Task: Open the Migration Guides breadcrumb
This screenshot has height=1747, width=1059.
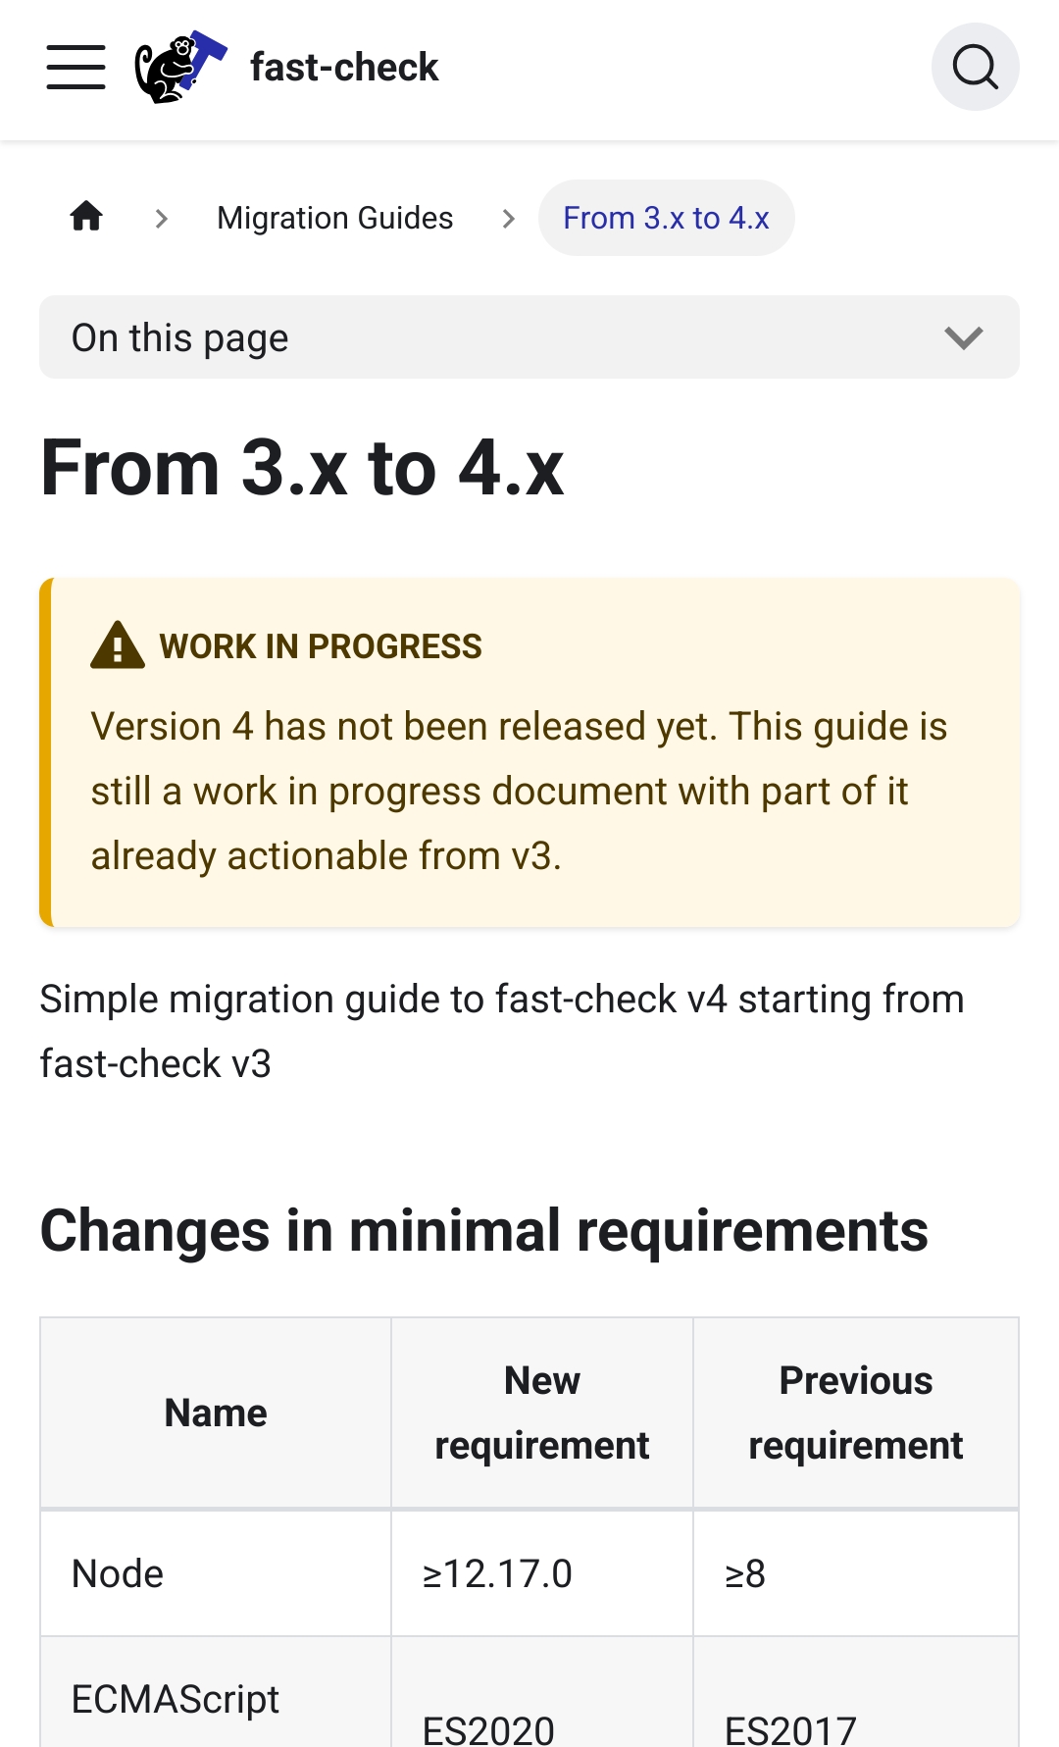Action: [x=334, y=218]
